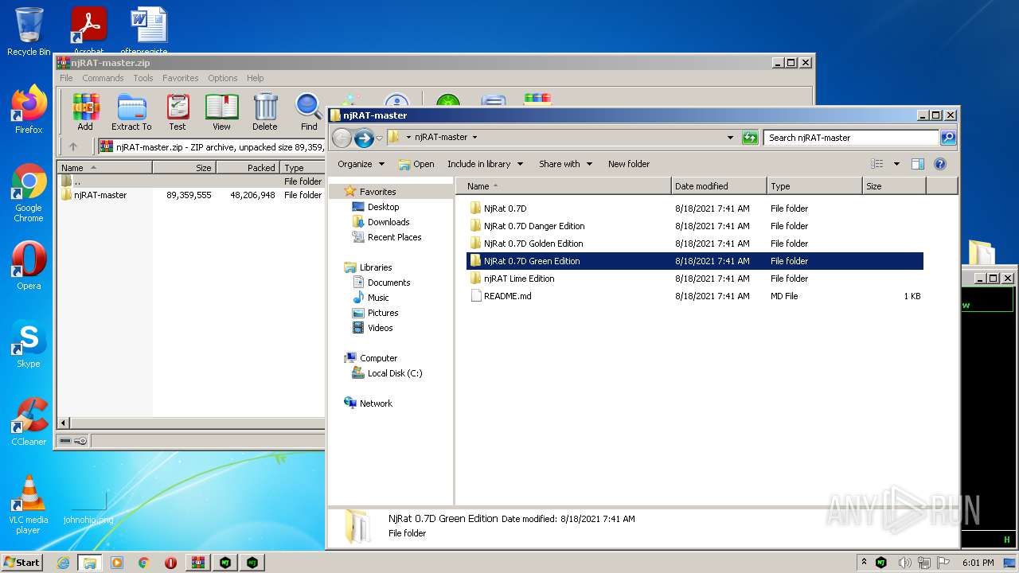The height and width of the screenshot is (573, 1019).
Task: Open WinRAR Help menu
Action: (x=255, y=78)
